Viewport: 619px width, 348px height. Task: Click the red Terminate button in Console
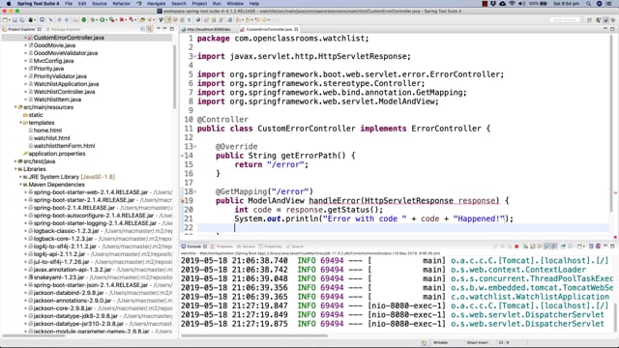pos(516,246)
